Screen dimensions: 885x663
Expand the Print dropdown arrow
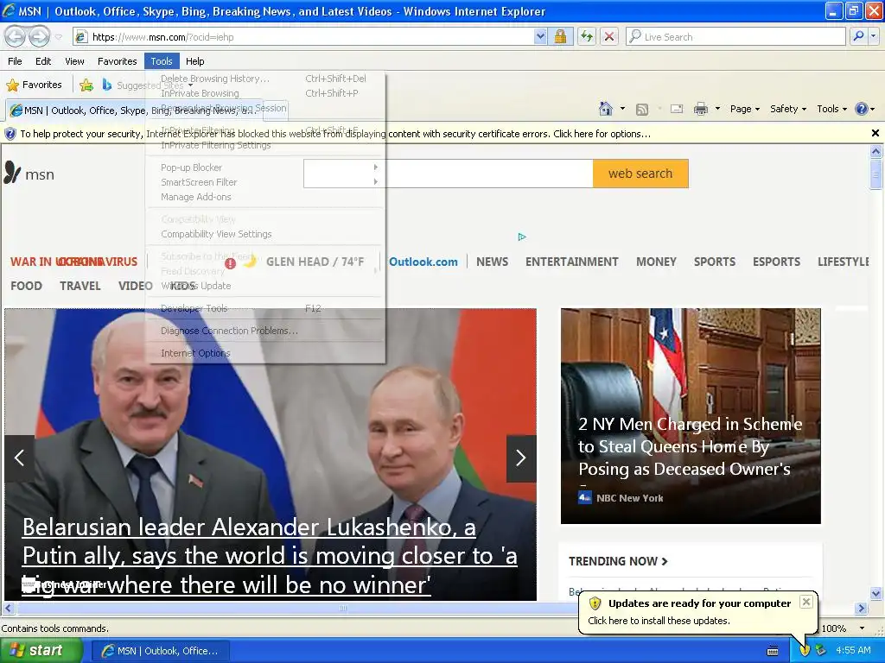click(717, 109)
